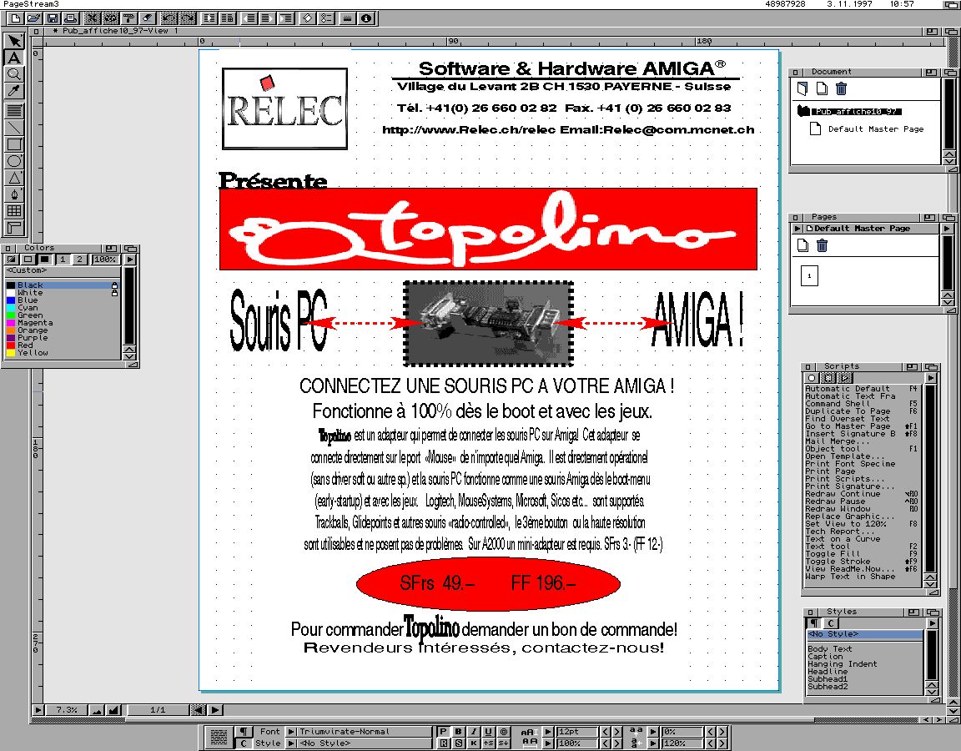The height and width of the screenshot is (751, 961).
Task: Open Style list dropdown arrow
Action: click(x=292, y=743)
